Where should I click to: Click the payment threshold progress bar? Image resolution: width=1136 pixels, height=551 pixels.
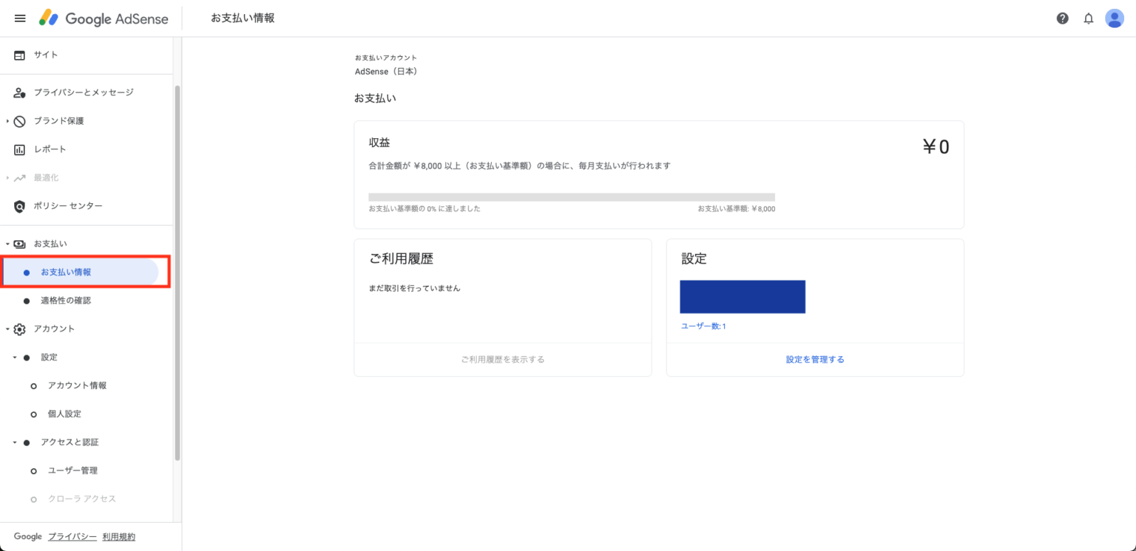click(x=572, y=197)
